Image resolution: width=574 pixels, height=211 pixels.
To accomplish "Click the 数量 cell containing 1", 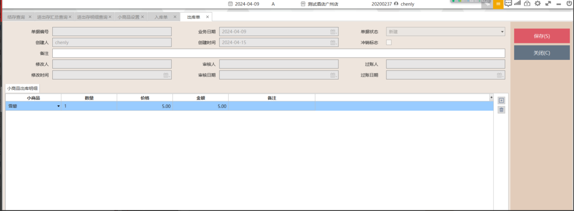I will pyautogui.click(x=89, y=106).
